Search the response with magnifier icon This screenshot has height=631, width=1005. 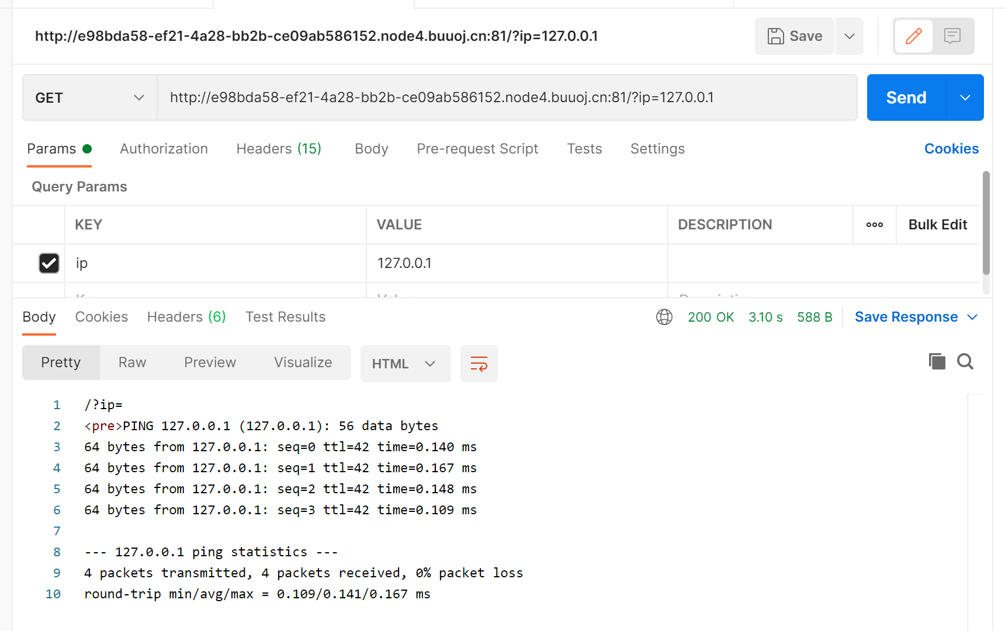pos(965,362)
